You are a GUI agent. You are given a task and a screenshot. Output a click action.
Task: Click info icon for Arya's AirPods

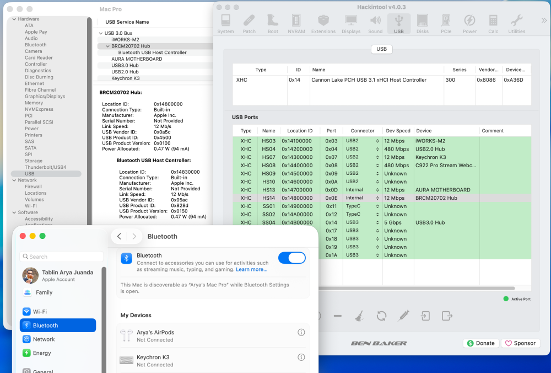pos(301,332)
